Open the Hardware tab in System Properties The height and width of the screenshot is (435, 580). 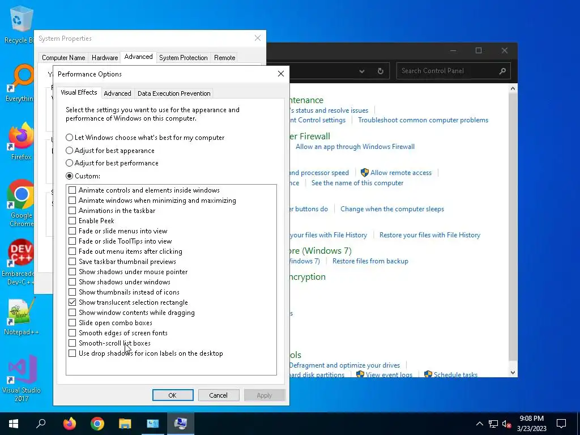(105, 58)
